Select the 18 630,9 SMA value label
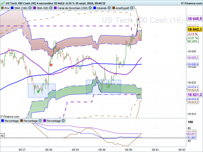The height and width of the screenshot is (152, 203). (193, 64)
